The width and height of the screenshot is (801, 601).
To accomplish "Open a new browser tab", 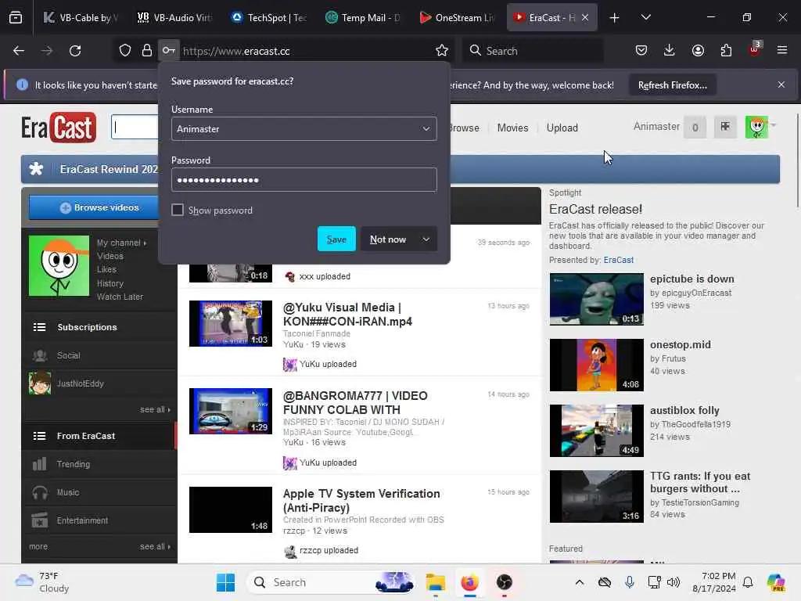I will 614,17.
